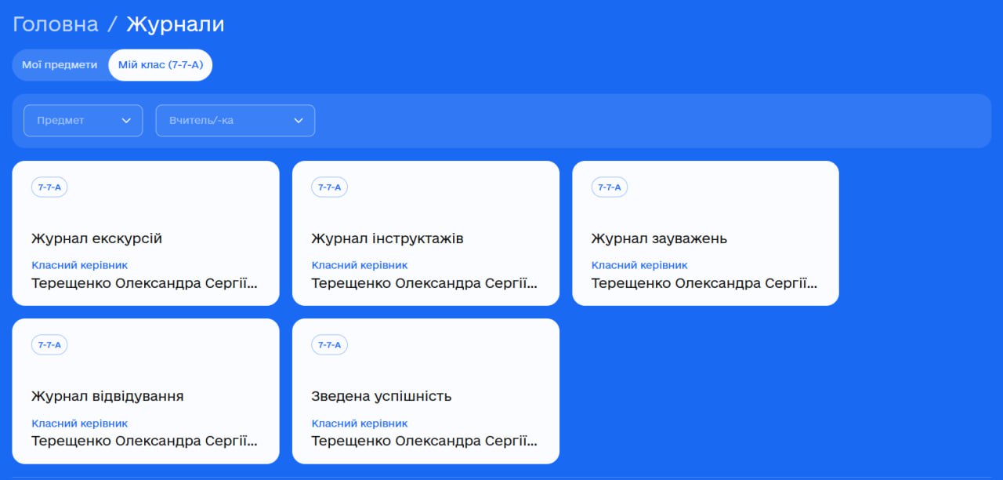
Task: Click Класний керівник label in Зведена успішність
Action: (360, 423)
